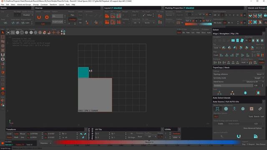This screenshot has height=150, width=267.
Task: Click the lock icon in Islands and Groups
Action: [265, 15]
